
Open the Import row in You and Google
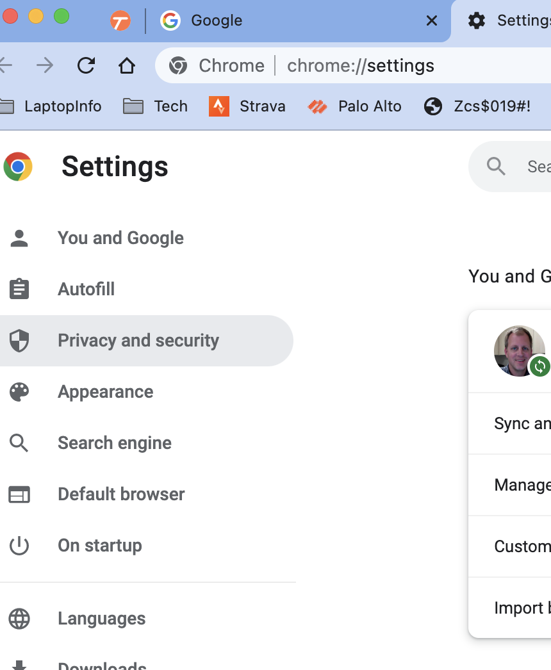[x=509, y=608]
